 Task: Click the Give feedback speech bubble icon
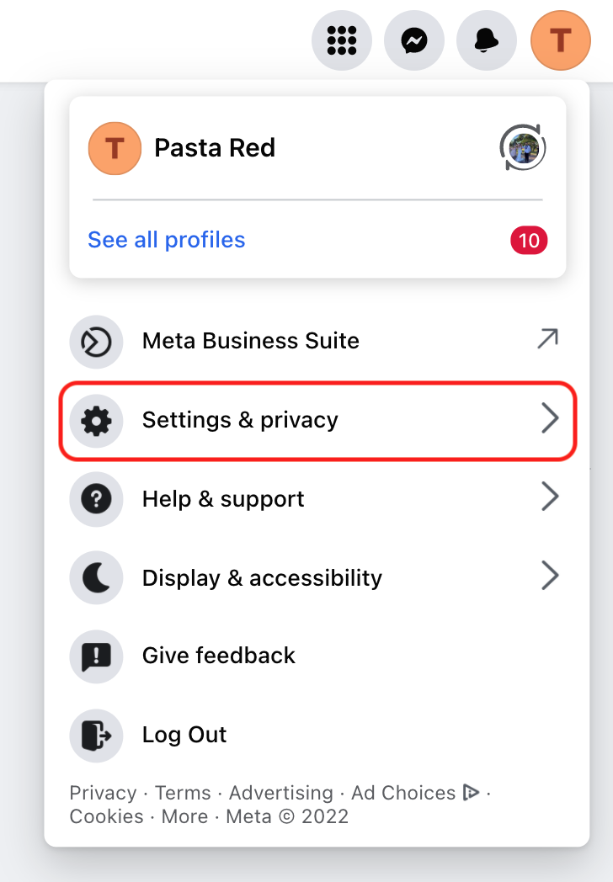96,656
